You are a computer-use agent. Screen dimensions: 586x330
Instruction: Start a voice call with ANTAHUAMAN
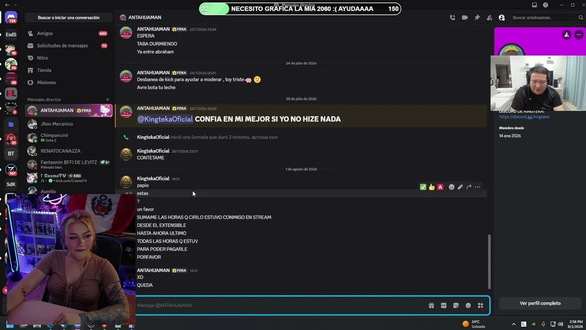pyautogui.click(x=452, y=17)
